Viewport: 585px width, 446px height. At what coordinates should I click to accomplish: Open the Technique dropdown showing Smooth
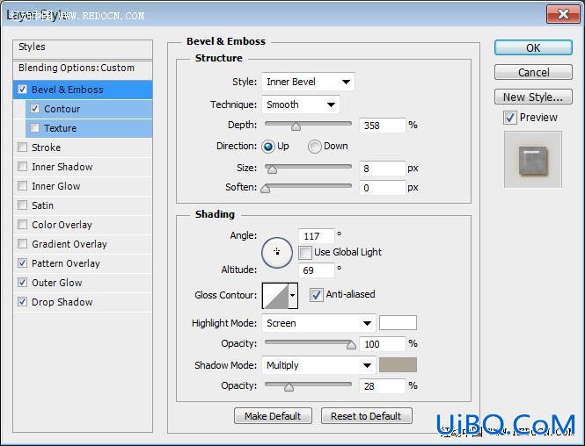301,104
